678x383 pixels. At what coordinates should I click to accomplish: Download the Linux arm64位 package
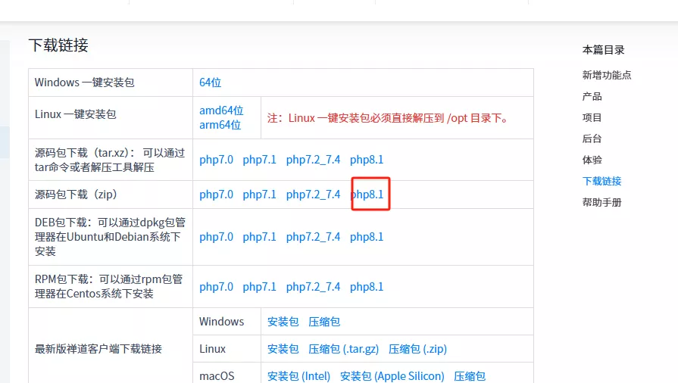tap(220, 125)
